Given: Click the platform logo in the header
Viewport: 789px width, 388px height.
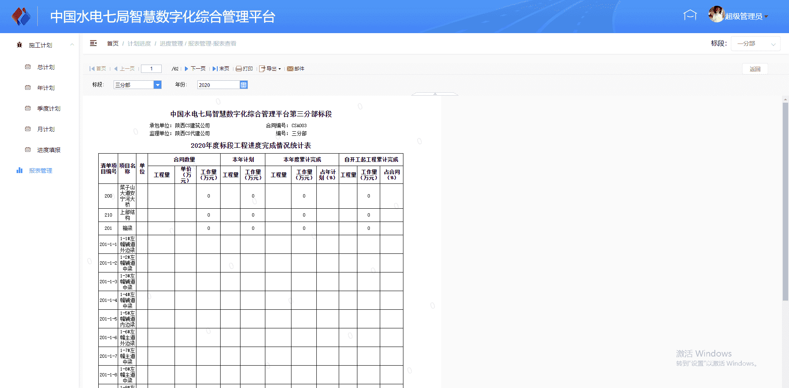Looking at the screenshot, I should pyautogui.click(x=21, y=17).
